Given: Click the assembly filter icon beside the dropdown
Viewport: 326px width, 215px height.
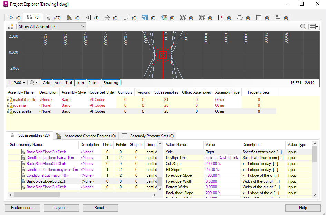Looking at the screenshot, I should (11, 27).
